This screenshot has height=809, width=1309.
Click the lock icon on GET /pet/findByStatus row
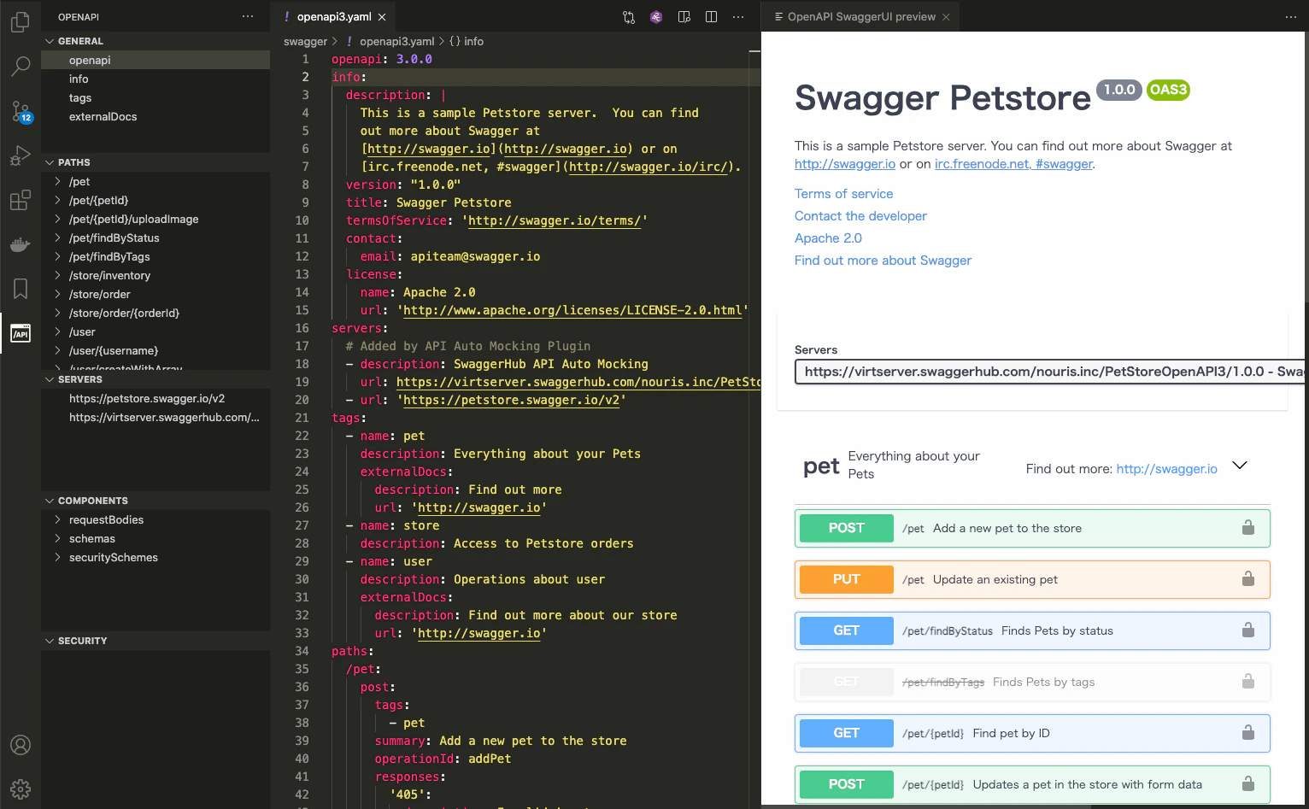point(1248,630)
